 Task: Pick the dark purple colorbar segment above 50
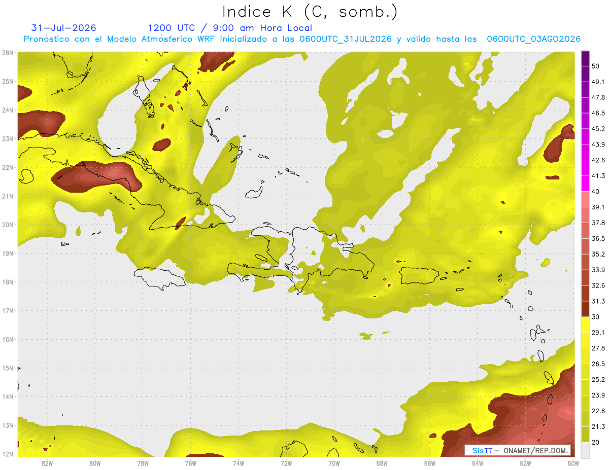[x=585, y=58]
